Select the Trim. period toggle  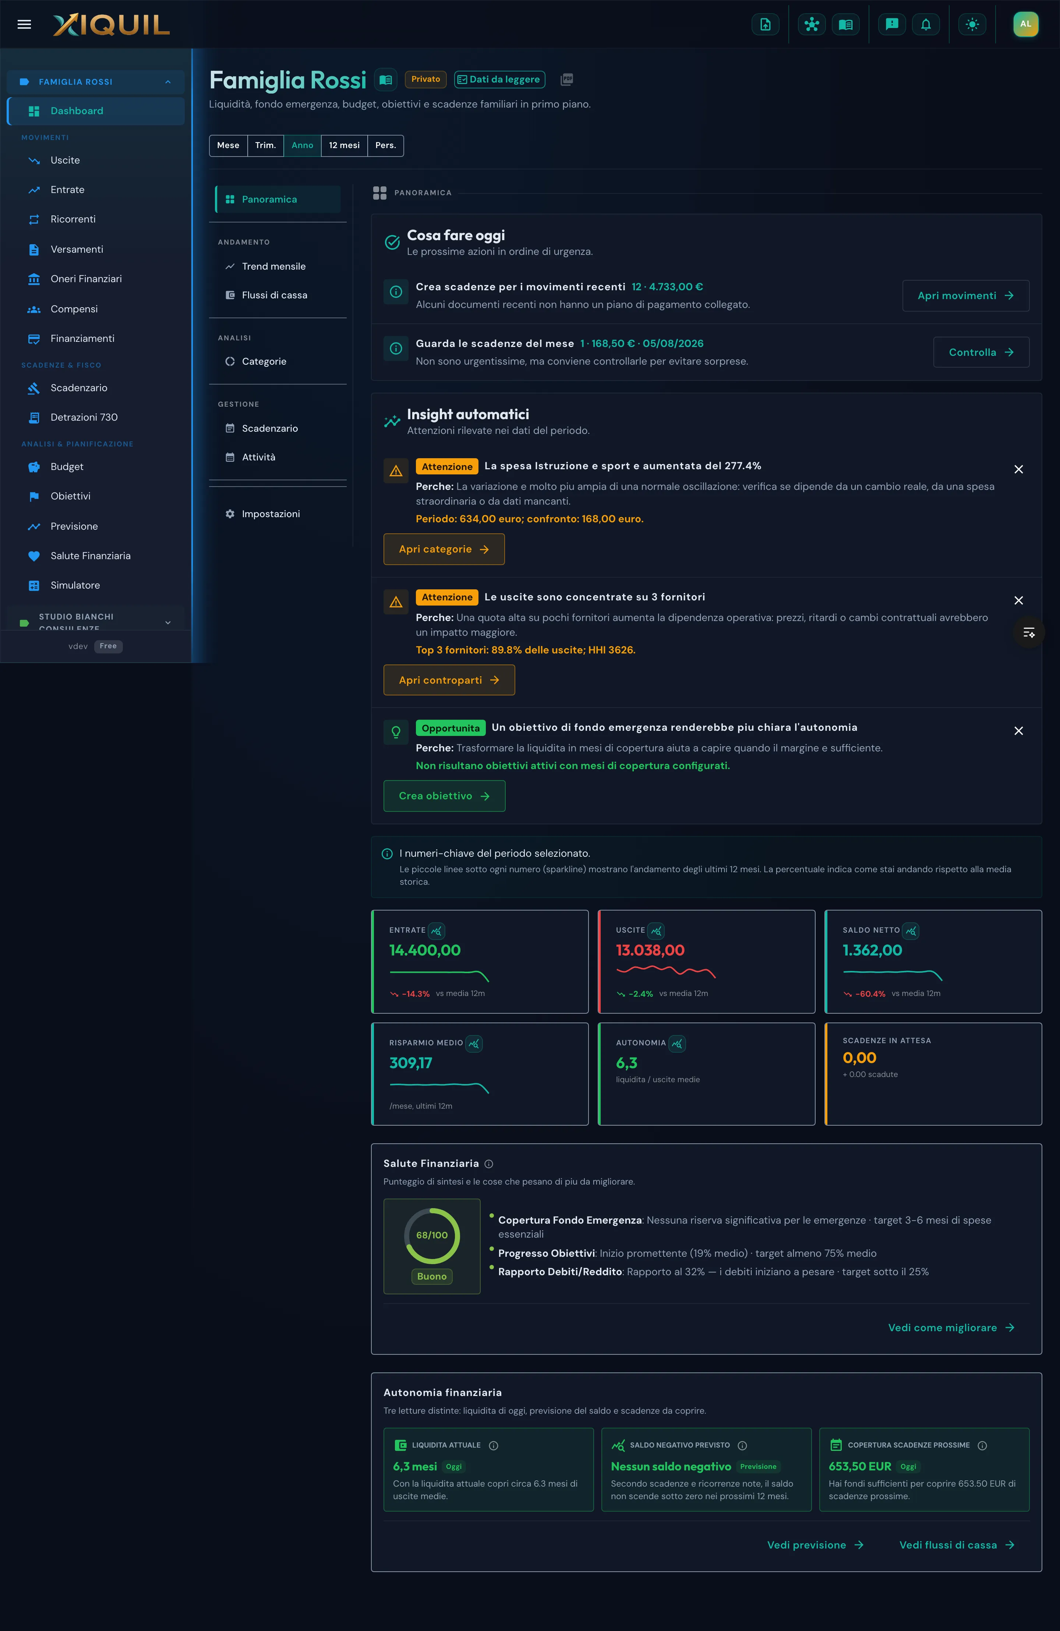tap(266, 145)
